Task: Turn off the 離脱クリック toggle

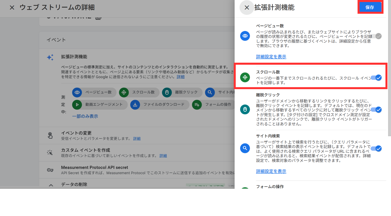Action: click(x=377, y=110)
